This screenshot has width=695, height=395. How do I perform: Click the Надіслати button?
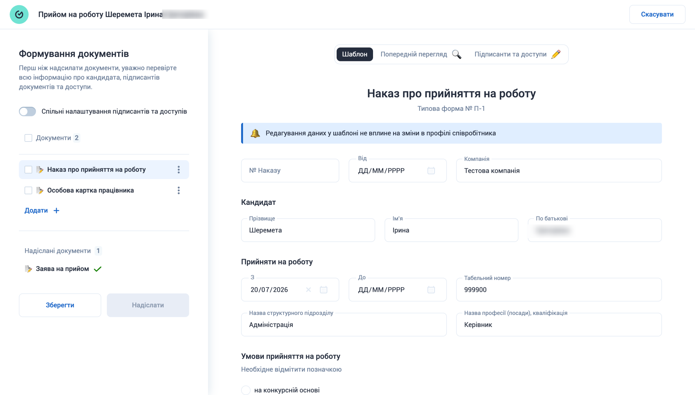[x=148, y=305]
